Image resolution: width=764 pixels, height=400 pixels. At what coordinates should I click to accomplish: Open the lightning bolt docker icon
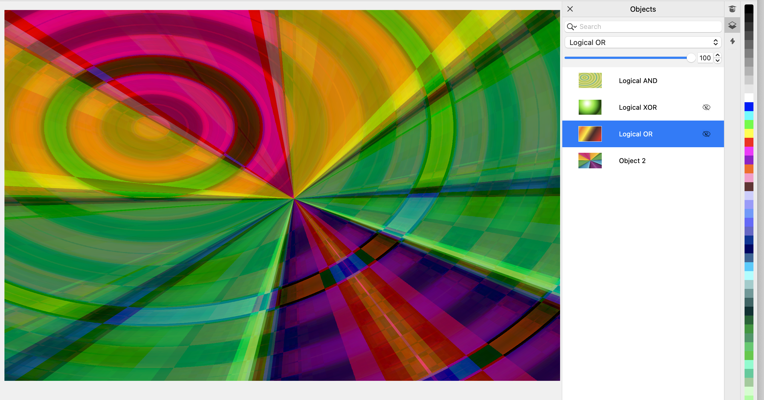pos(732,41)
